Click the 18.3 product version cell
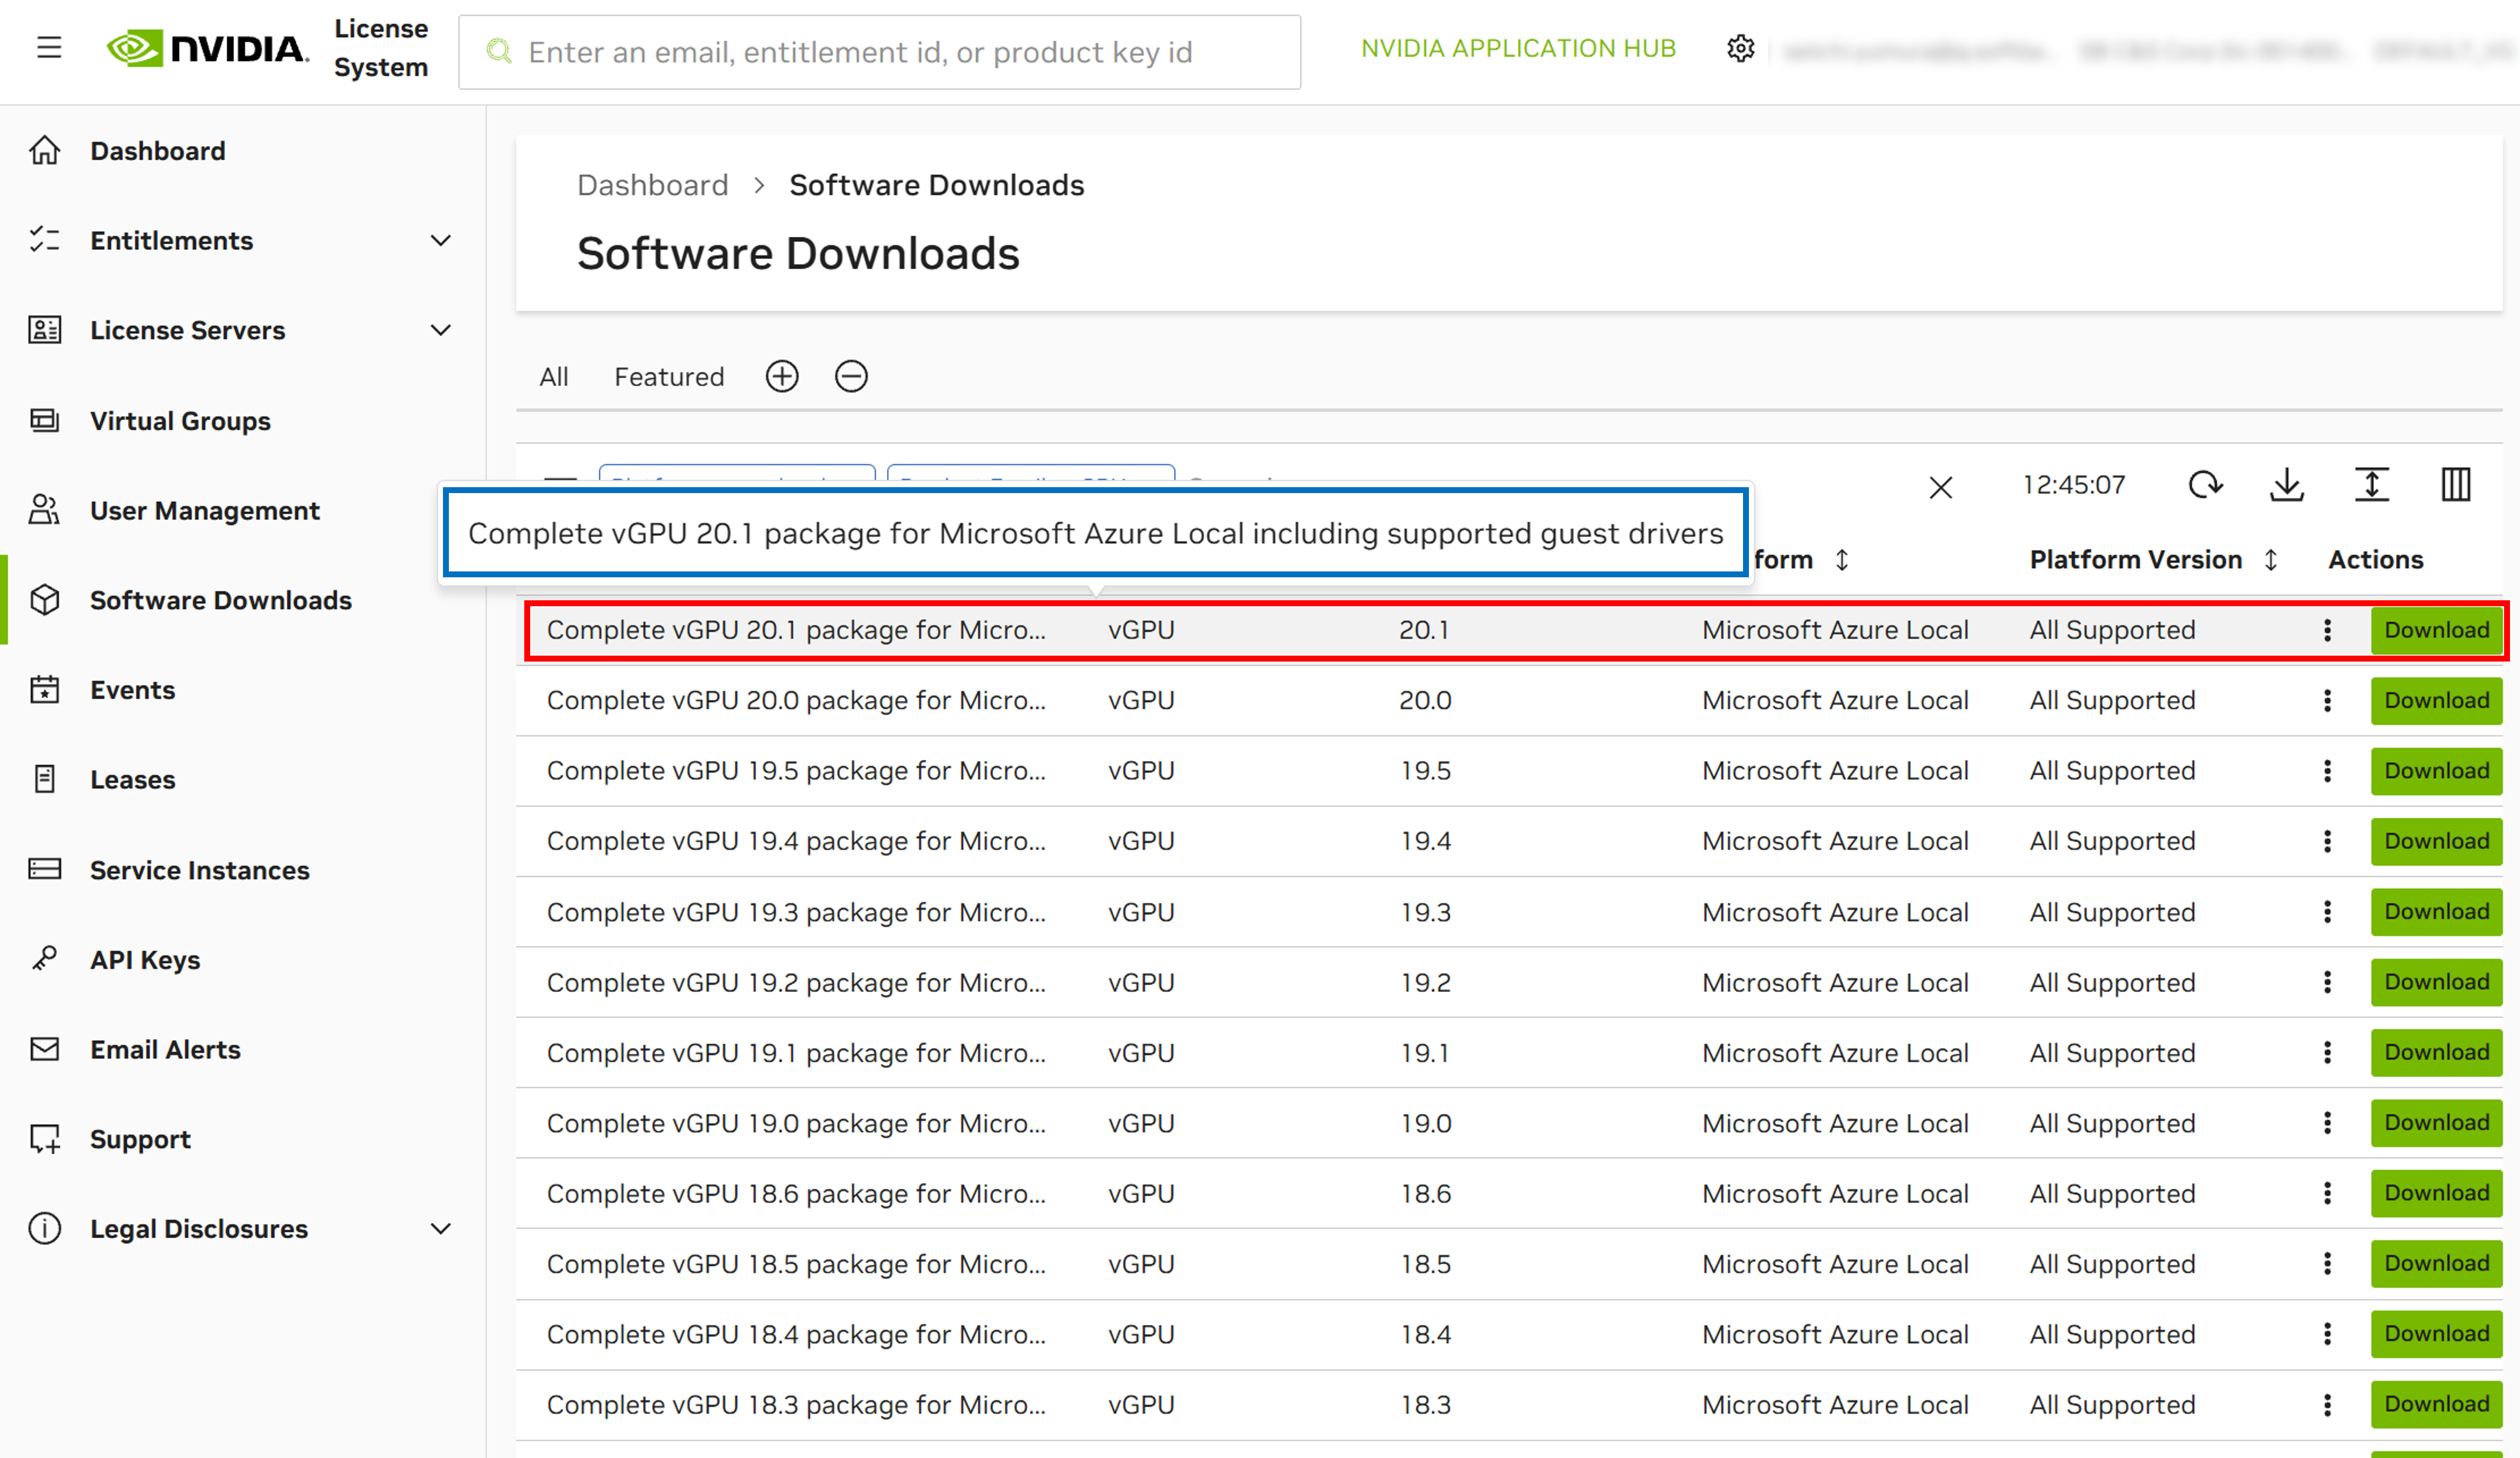 pos(1425,1405)
